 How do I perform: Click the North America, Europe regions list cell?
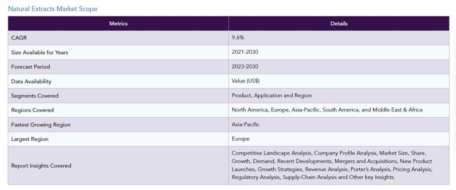(x=339, y=110)
